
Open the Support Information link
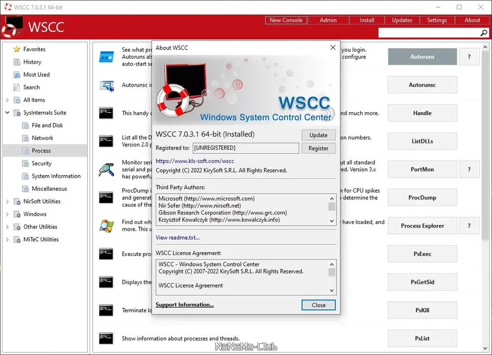tap(184, 305)
